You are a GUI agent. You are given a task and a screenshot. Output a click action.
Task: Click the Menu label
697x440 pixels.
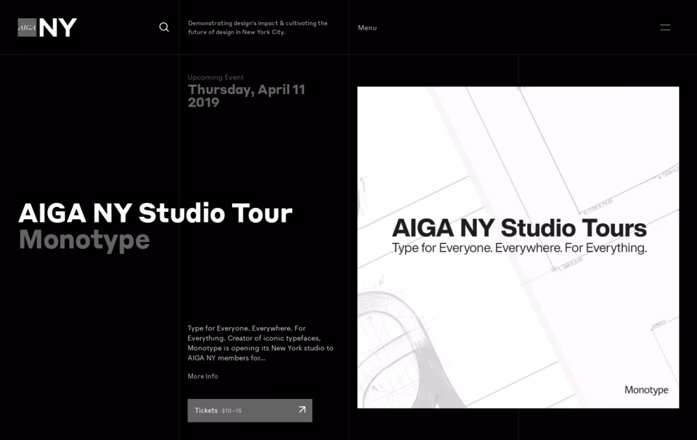tap(367, 28)
